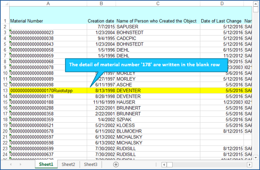Click 'Name of Person who Created the Object' cell
This screenshot has width=260, height=170.
coord(158,15)
